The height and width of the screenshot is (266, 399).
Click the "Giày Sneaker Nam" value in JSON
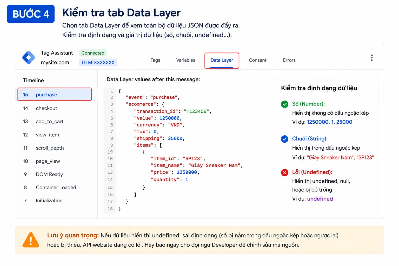pyautogui.click(x=214, y=165)
